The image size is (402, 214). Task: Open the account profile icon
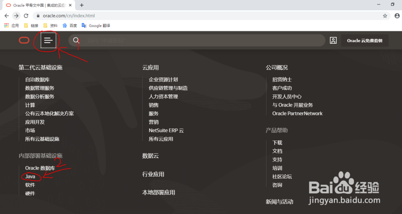(x=333, y=40)
